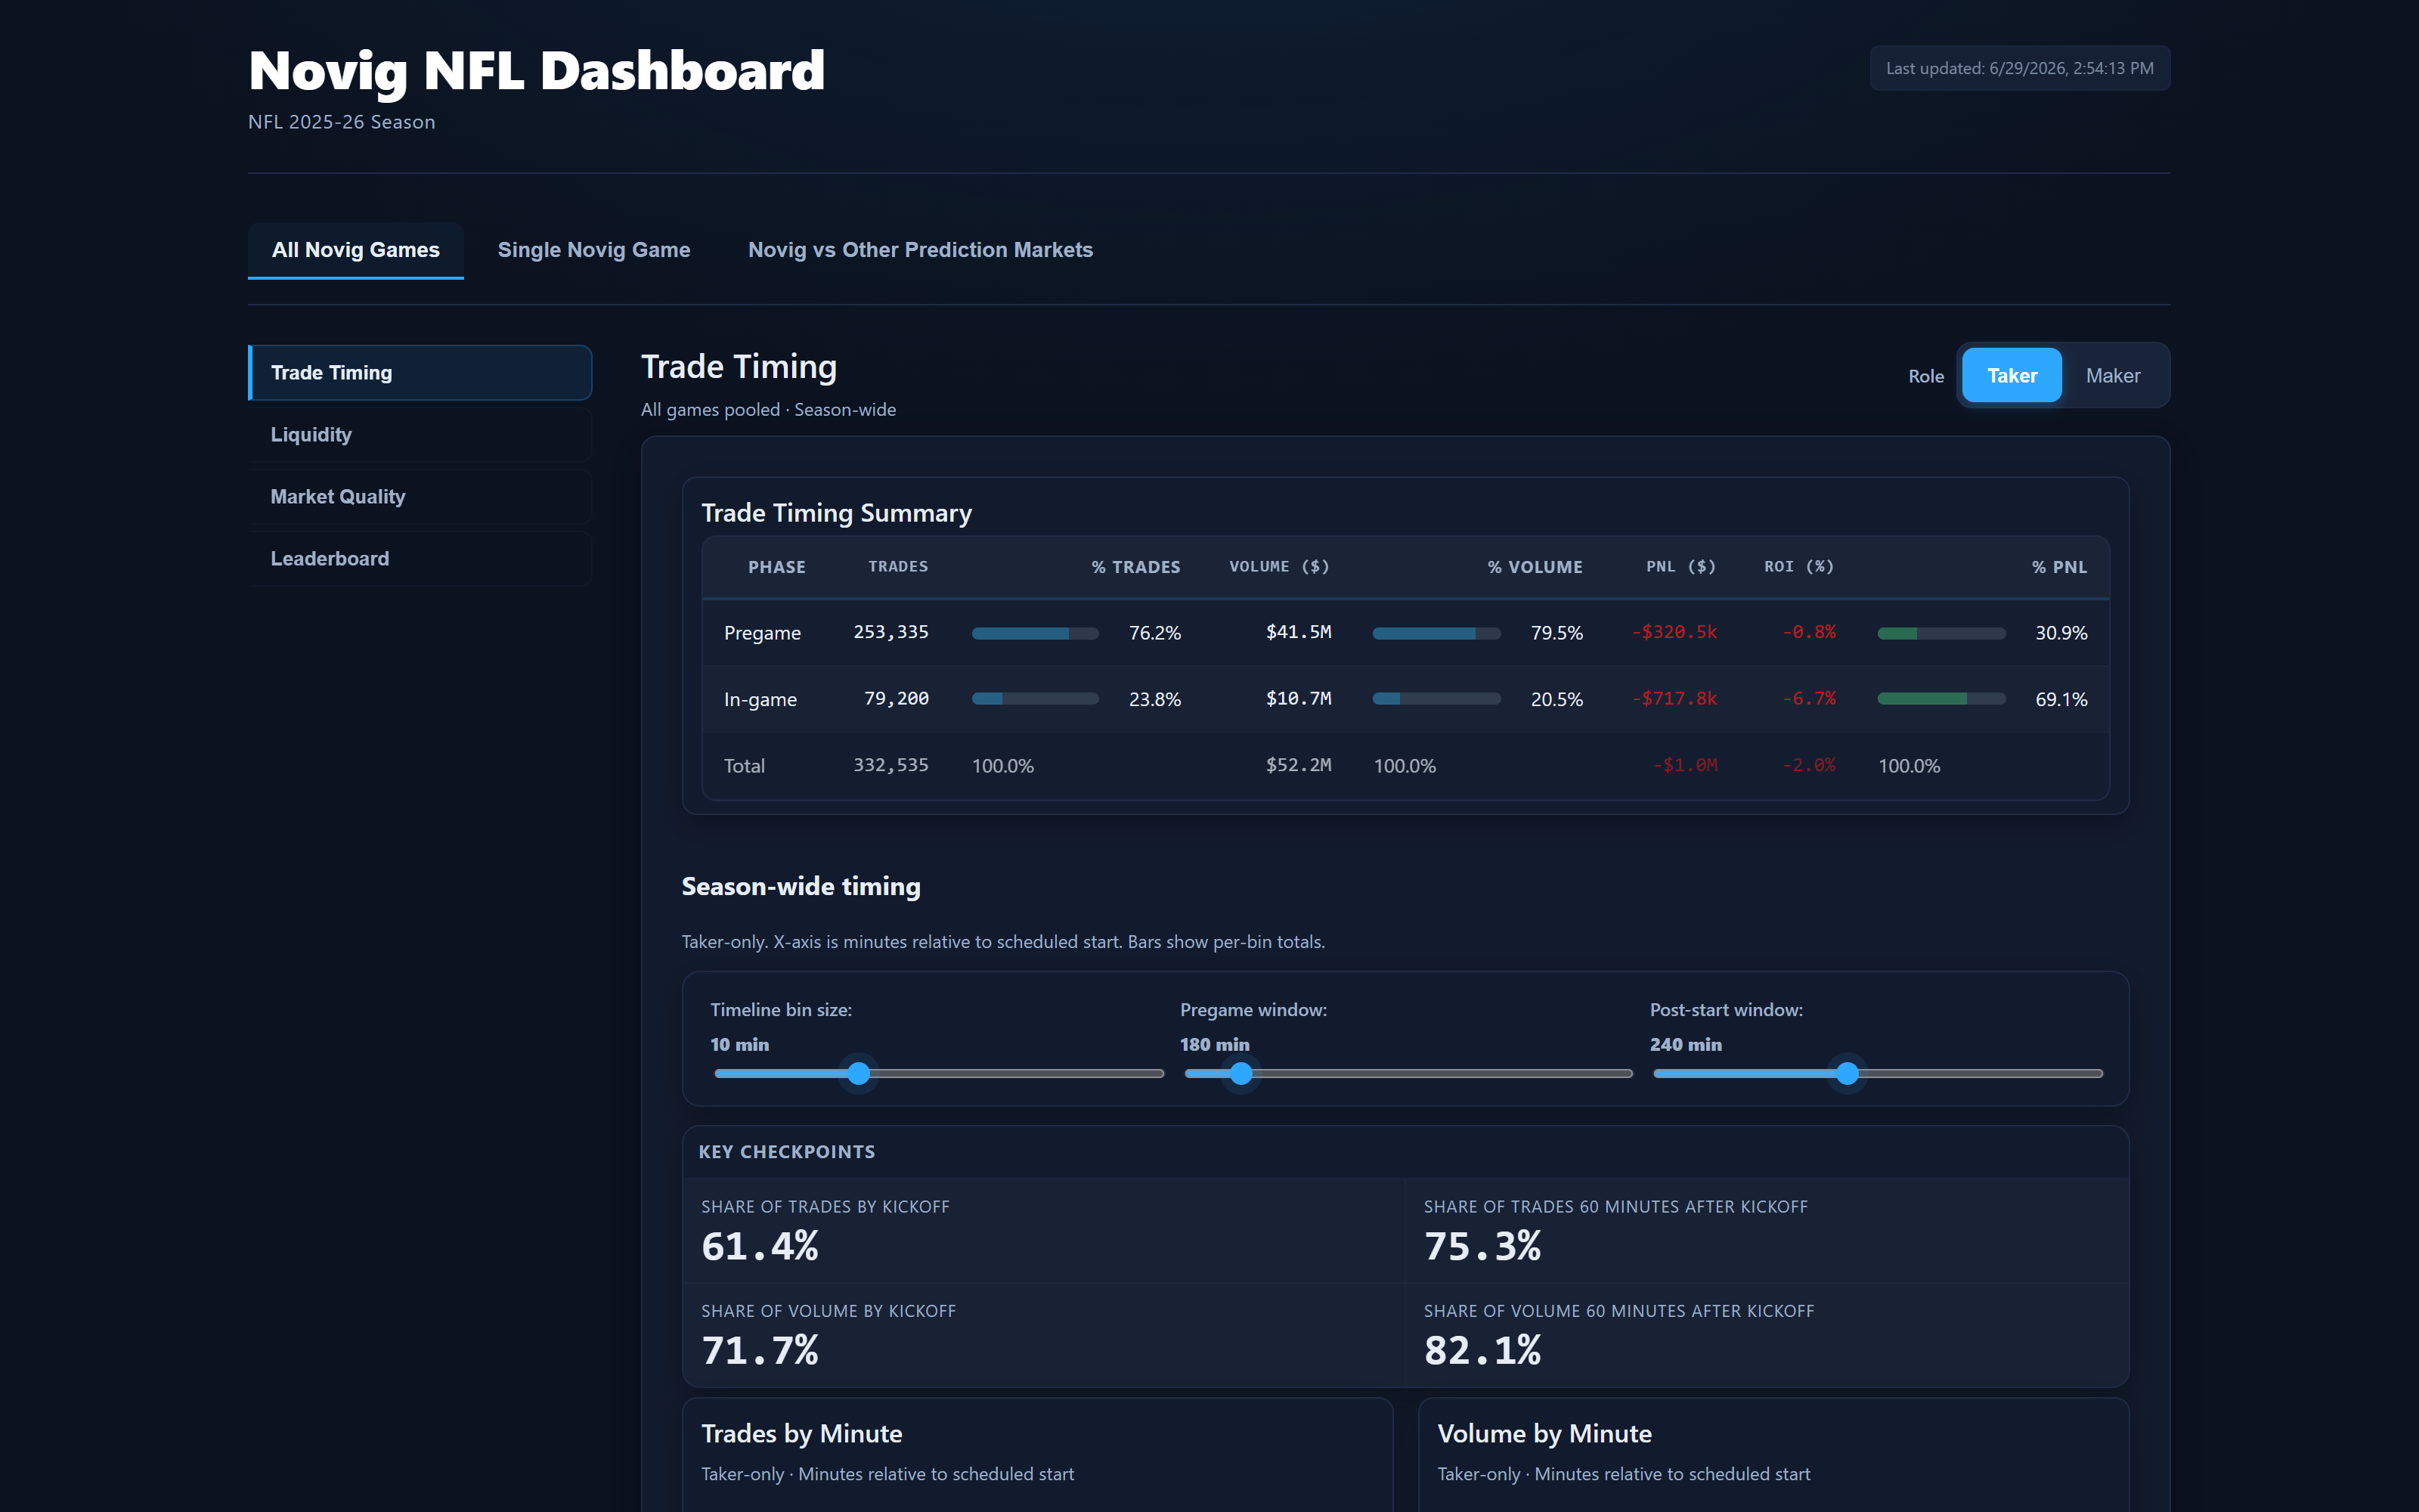Click the total PNL -$1.0M
Viewport: 2419px width, 1512px height.
1685,765
